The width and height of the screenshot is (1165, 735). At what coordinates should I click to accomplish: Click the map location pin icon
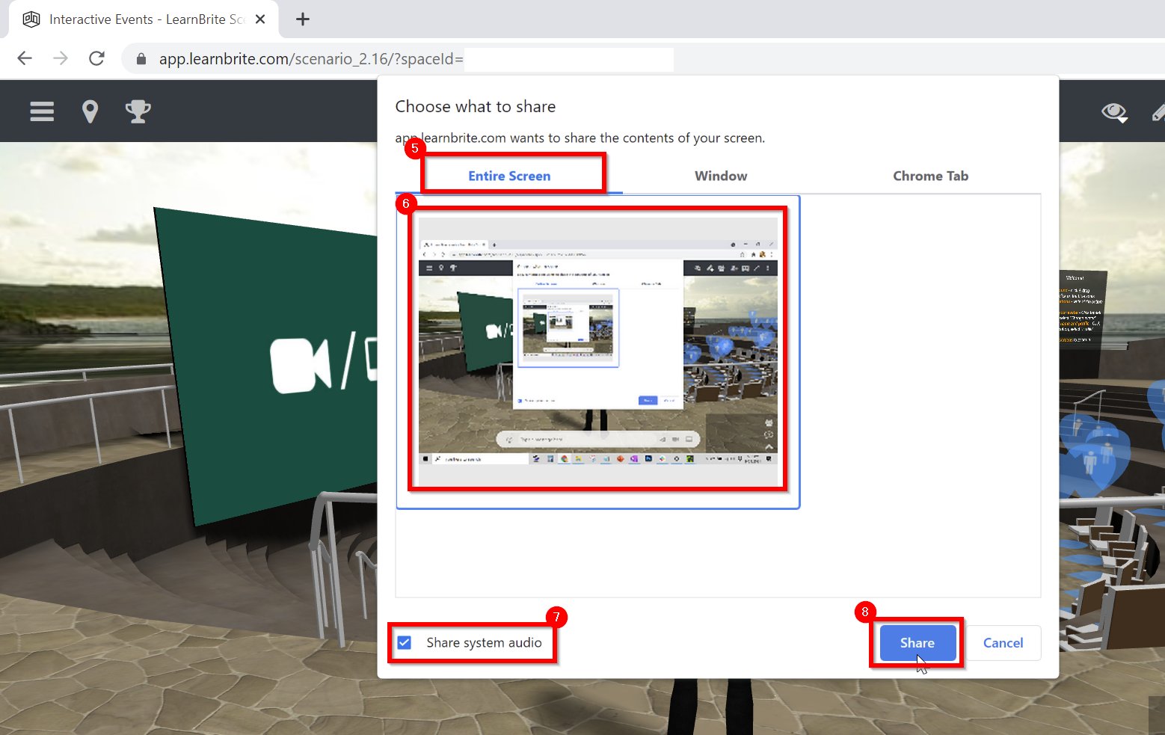pos(90,111)
